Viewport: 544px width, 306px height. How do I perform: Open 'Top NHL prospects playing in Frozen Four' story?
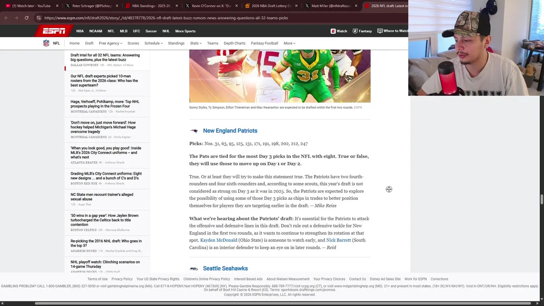click(x=105, y=104)
